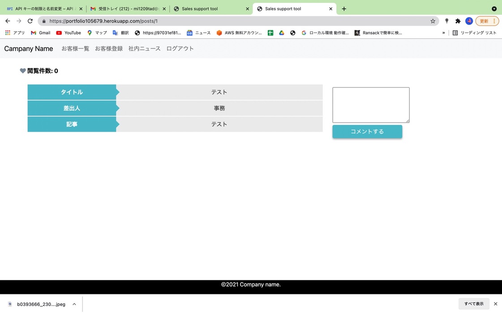Click the コメントする button
This screenshot has width=502, height=314.
tap(367, 132)
